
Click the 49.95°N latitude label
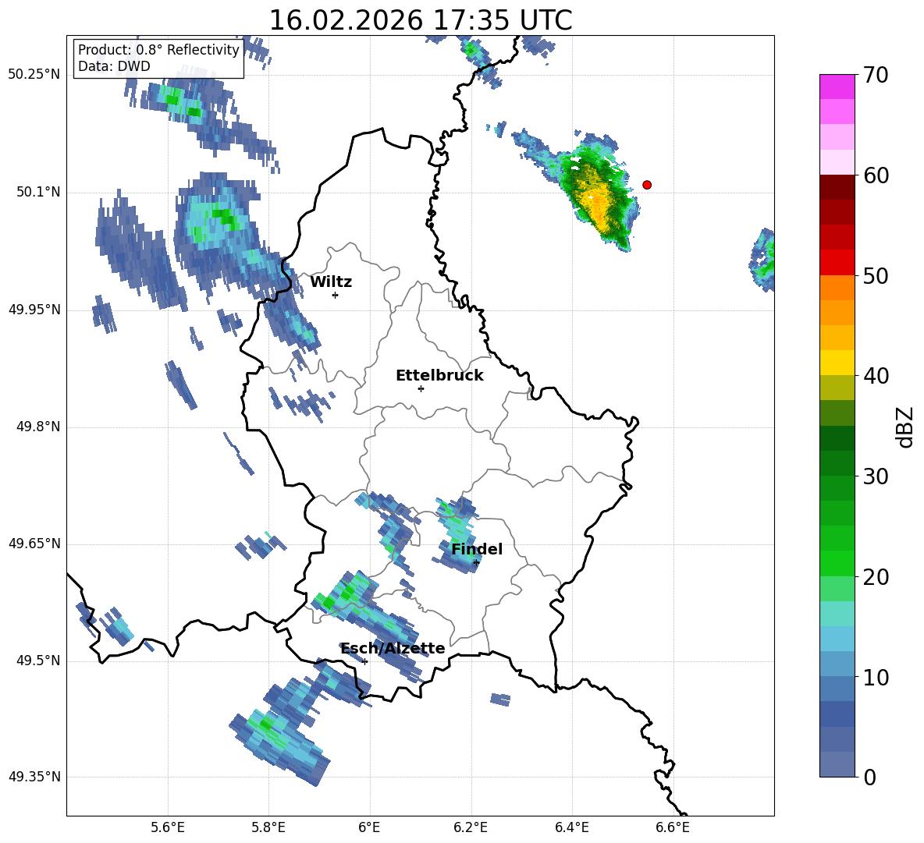click(34, 310)
